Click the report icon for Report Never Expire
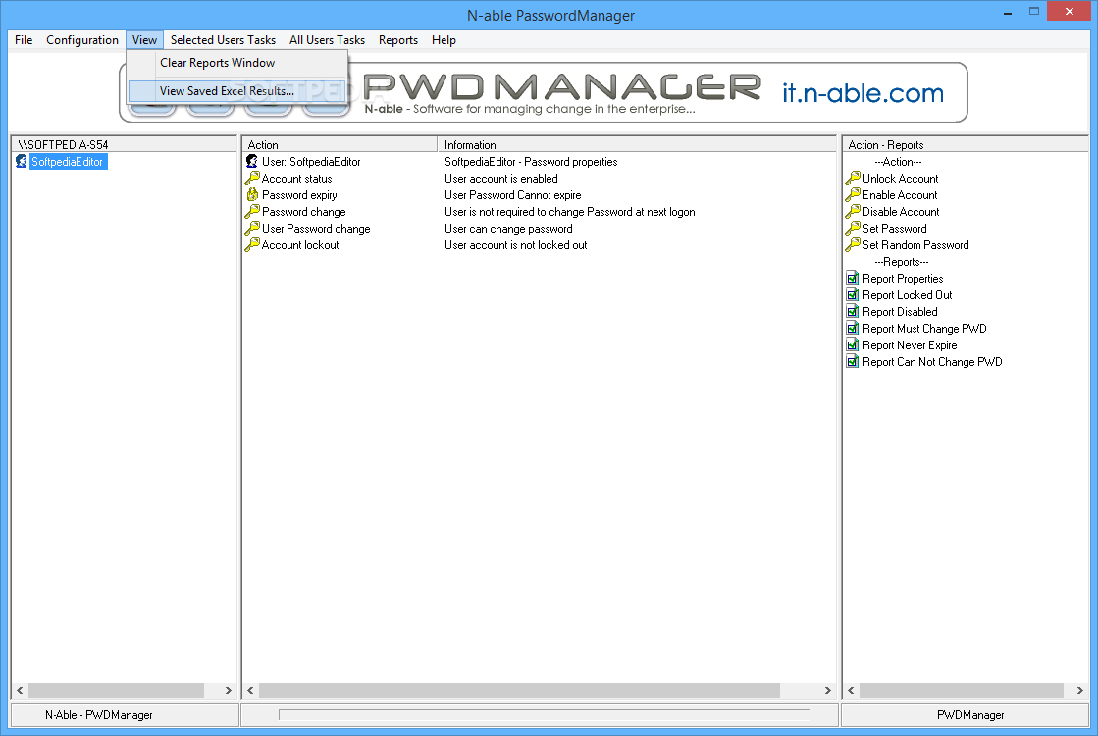 [853, 345]
